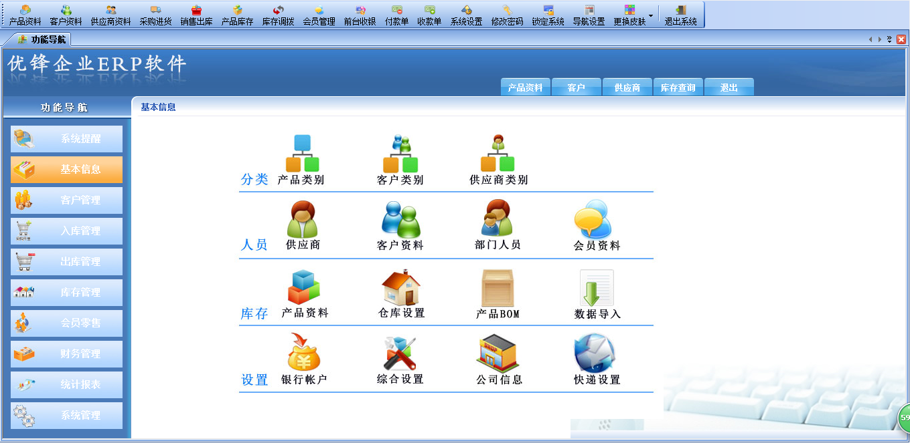910x443 pixels.
Task: Click the 更换皮肤 toolbar button
Action: coord(629,15)
